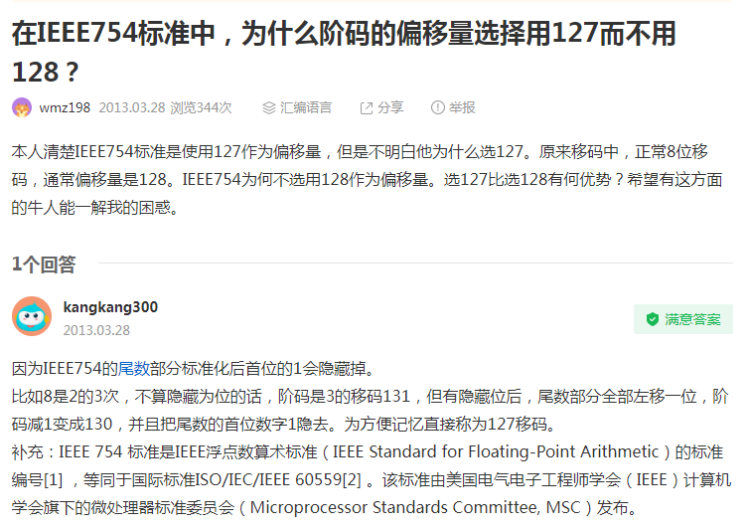Select the 分享 share label
This screenshot has width=748, height=530.
(390, 107)
